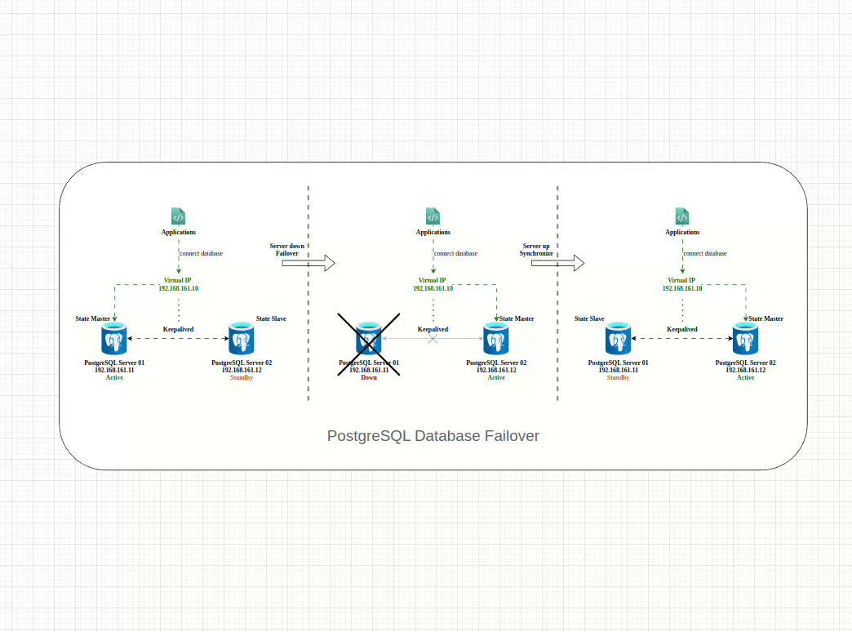
Task: Select the block arrow under 'Server up Synchronize'
Action: tap(557, 263)
